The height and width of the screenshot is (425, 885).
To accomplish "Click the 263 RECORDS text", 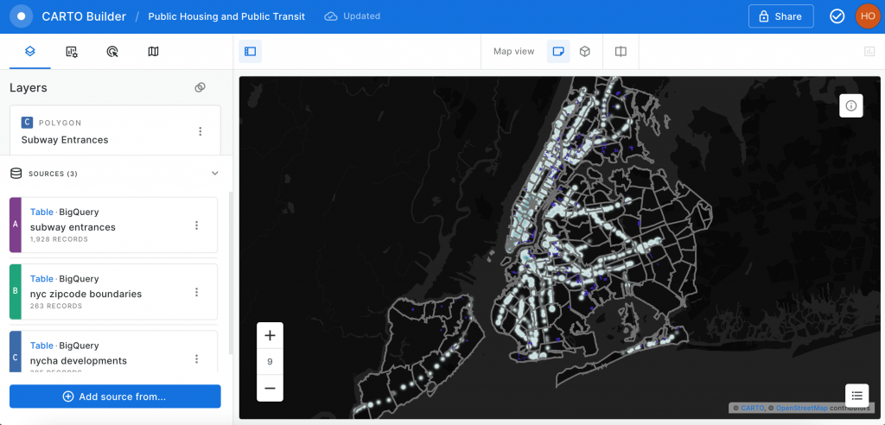I will (x=56, y=306).
